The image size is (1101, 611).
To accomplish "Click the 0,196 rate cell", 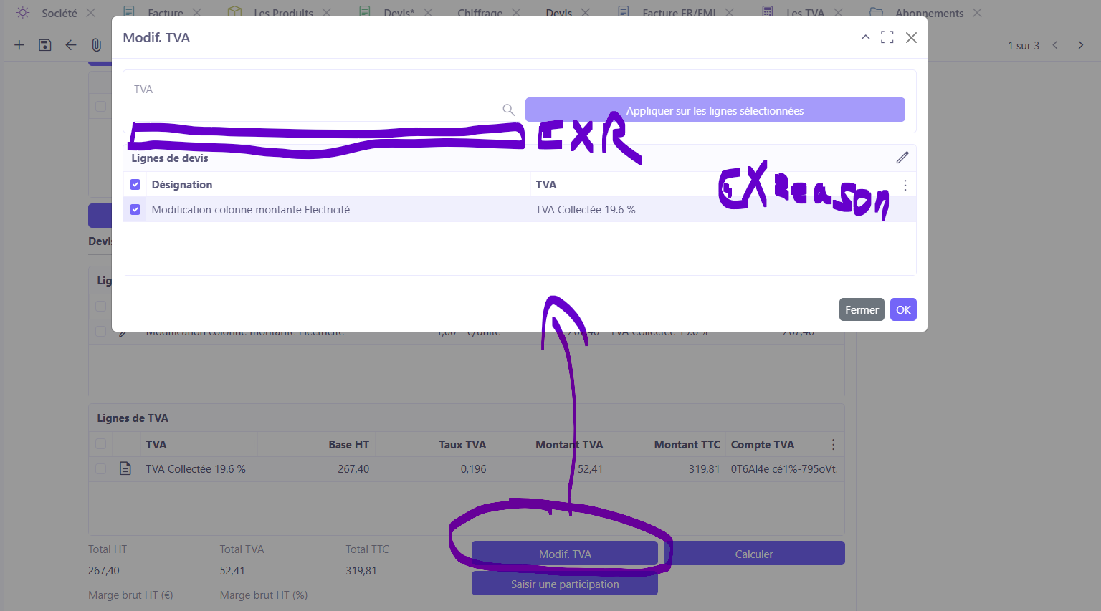I will 473,469.
